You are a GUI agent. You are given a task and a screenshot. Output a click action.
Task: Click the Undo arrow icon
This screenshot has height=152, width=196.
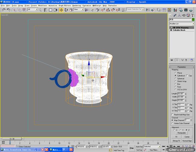pyautogui.click(x=4, y=10)
